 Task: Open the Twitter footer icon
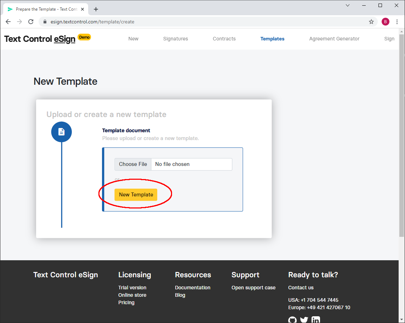304,320
